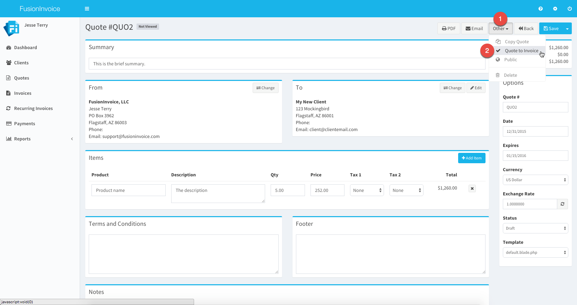Click the Quote to Invoice checkmark icon
Viewport: 577px width, 305px height.
click(x=498, y=50)
